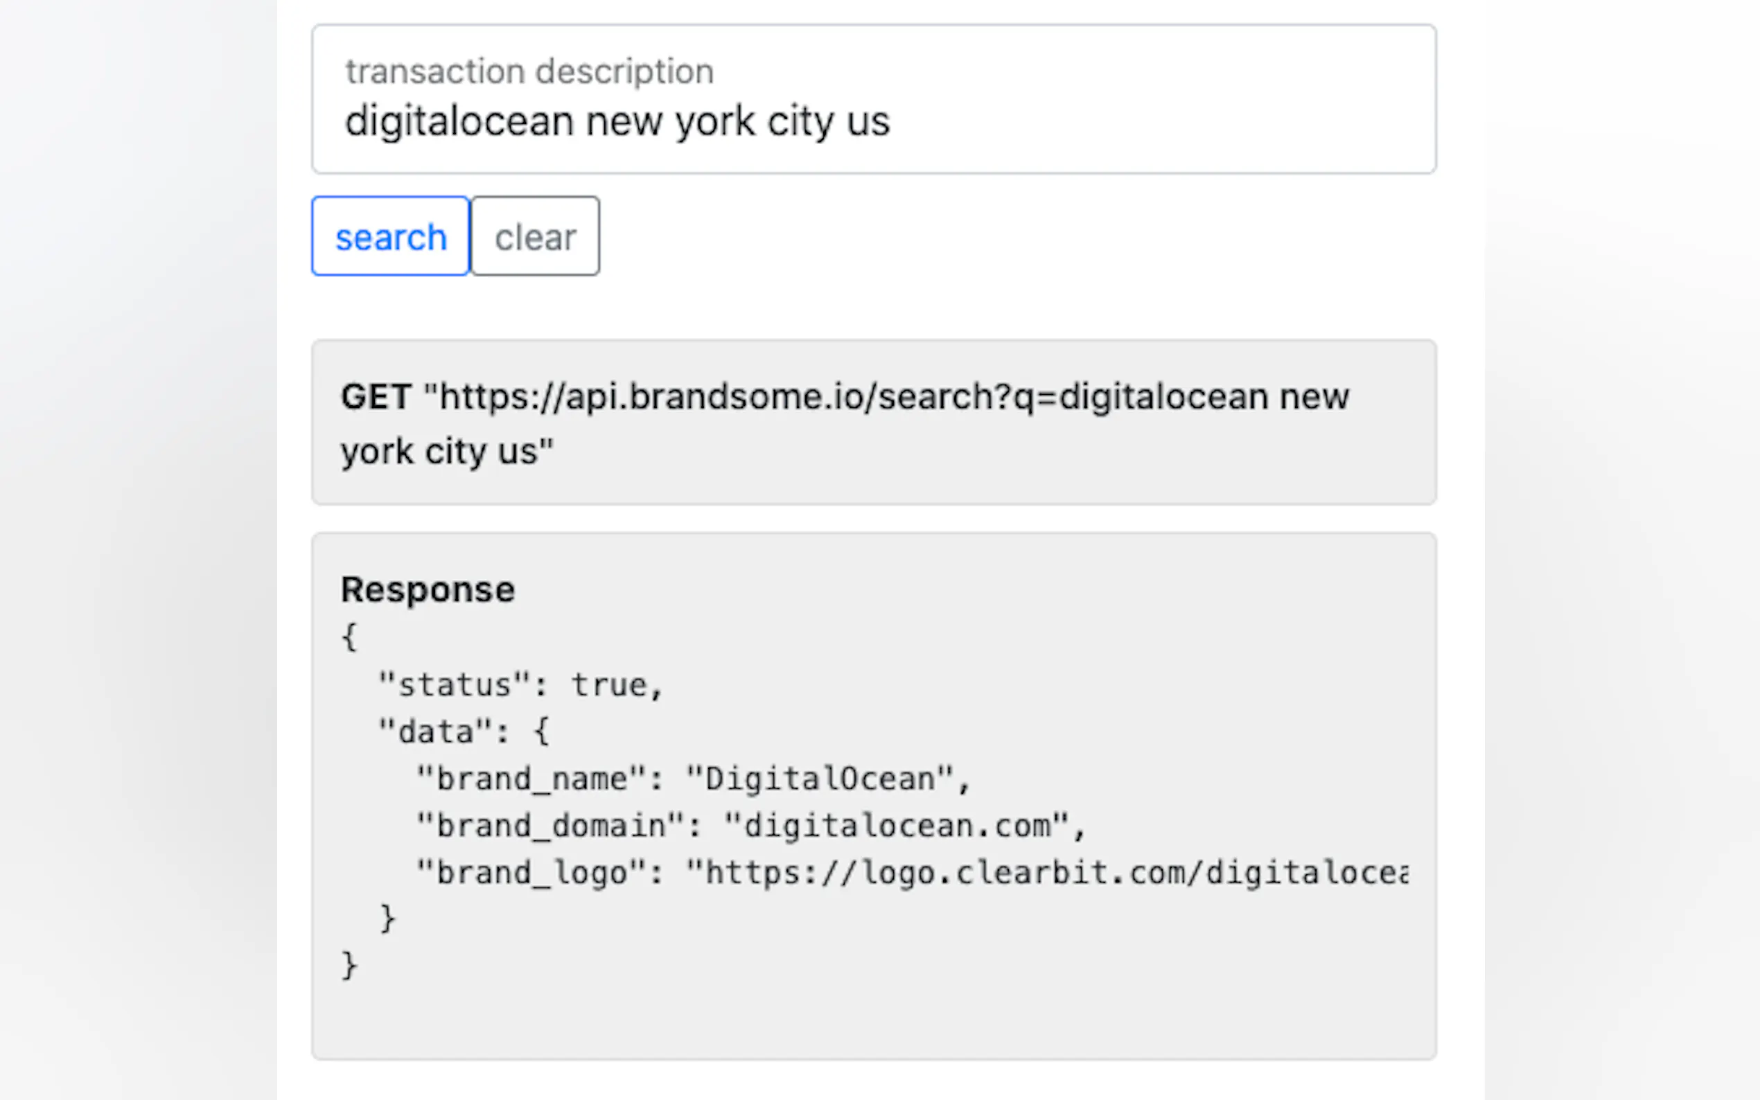Click the opening brace of JSON response
1760x1100 pixels.
(x=349, y=637)
